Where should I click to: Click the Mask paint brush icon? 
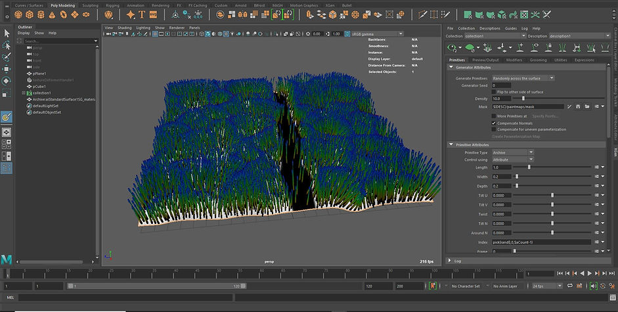point(569,106)
